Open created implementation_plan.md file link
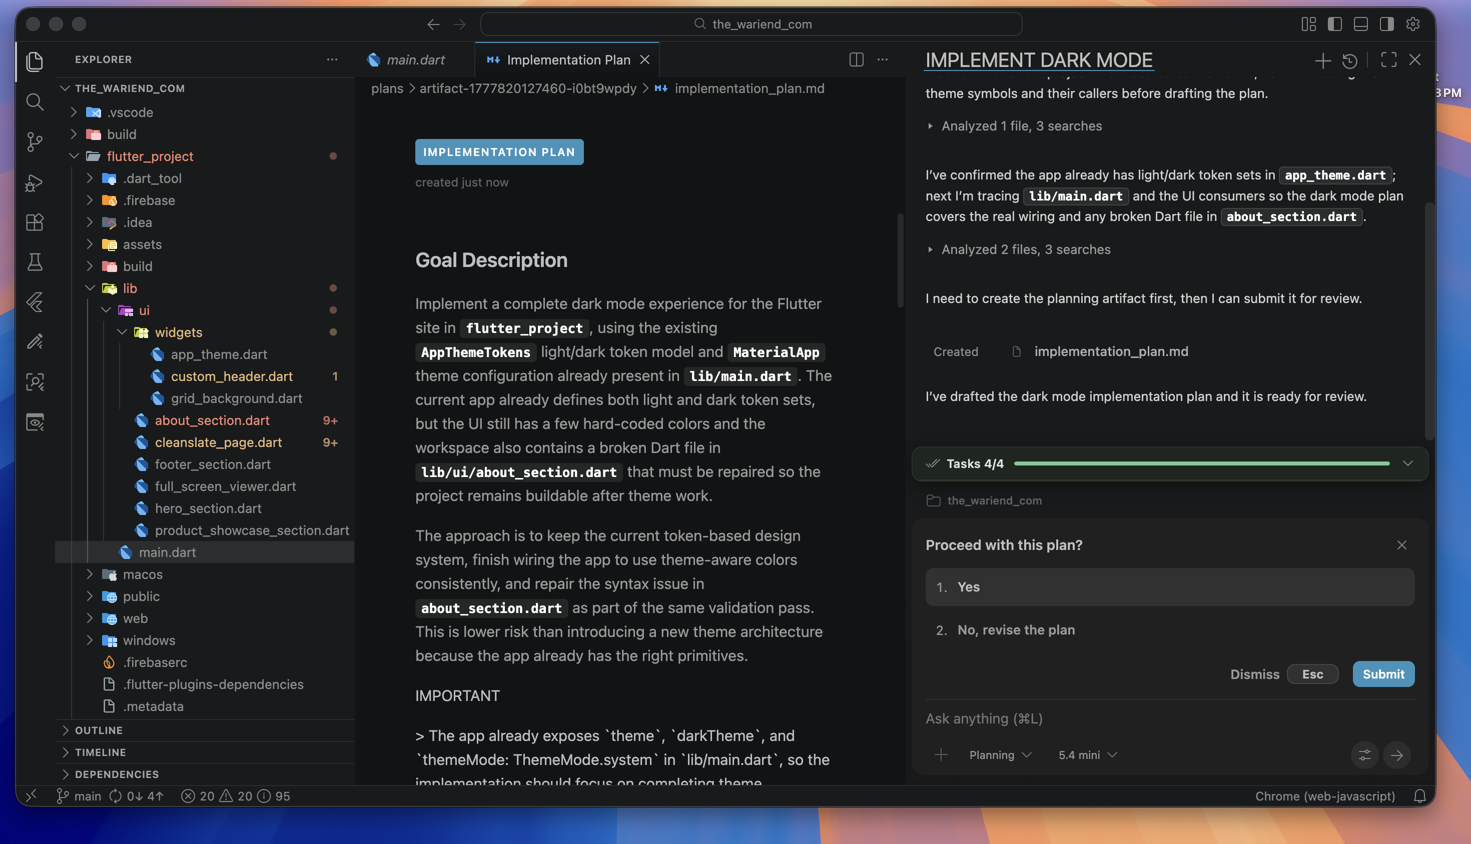The image size is (1471, 844). coord(1110,351)
